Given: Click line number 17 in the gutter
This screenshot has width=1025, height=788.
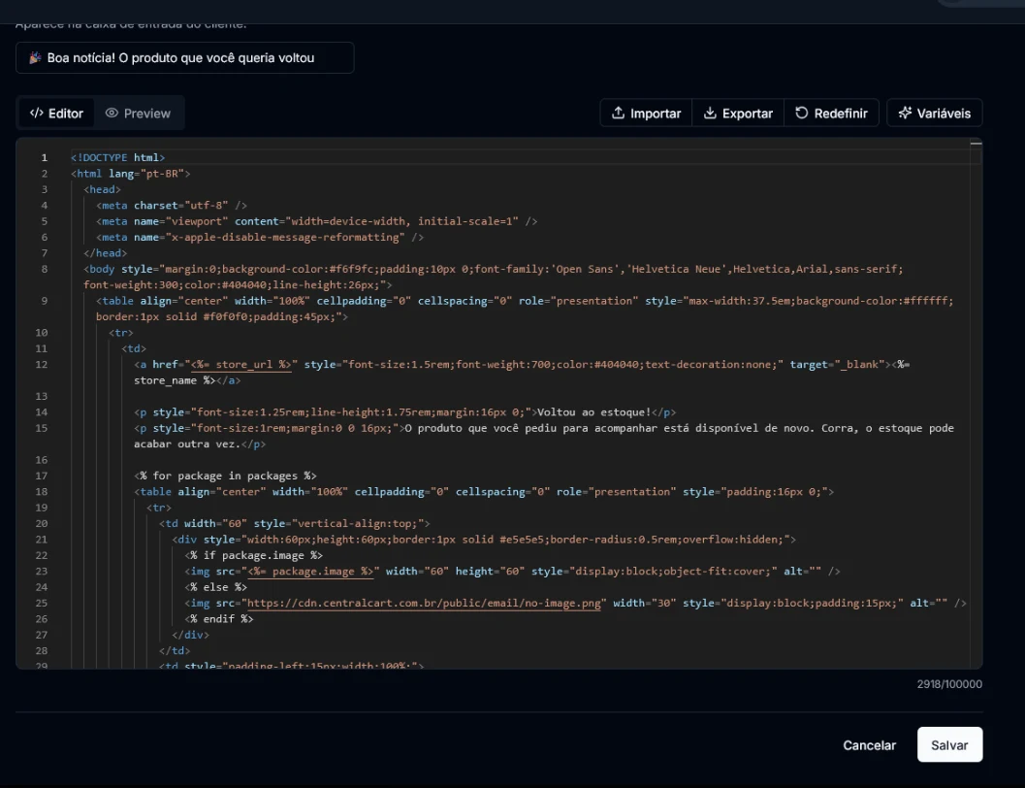Looking at the screenshot, I should point(41,476).
